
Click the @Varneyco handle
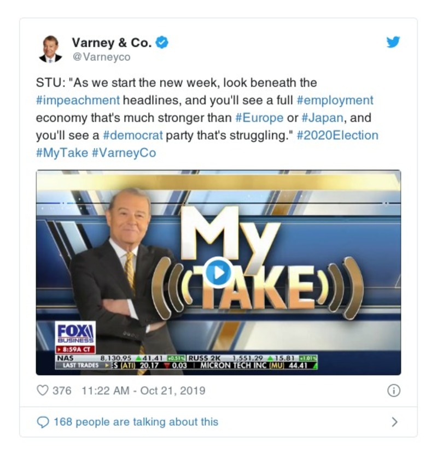point(101,57)
